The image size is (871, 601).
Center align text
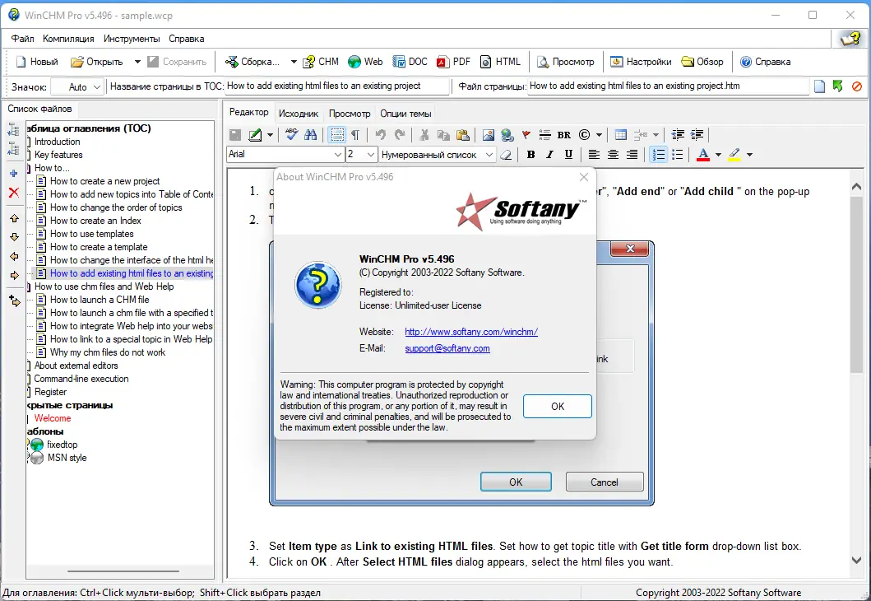point(613,155)
